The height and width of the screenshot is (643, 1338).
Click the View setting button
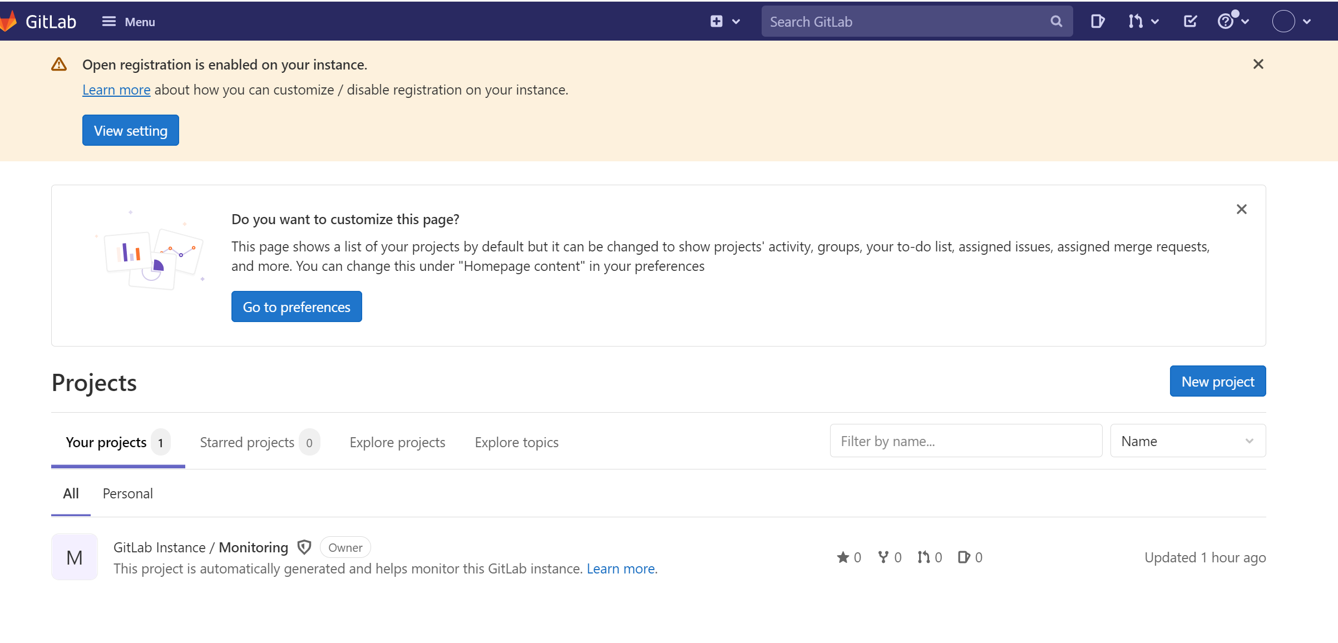click(131, 130)
